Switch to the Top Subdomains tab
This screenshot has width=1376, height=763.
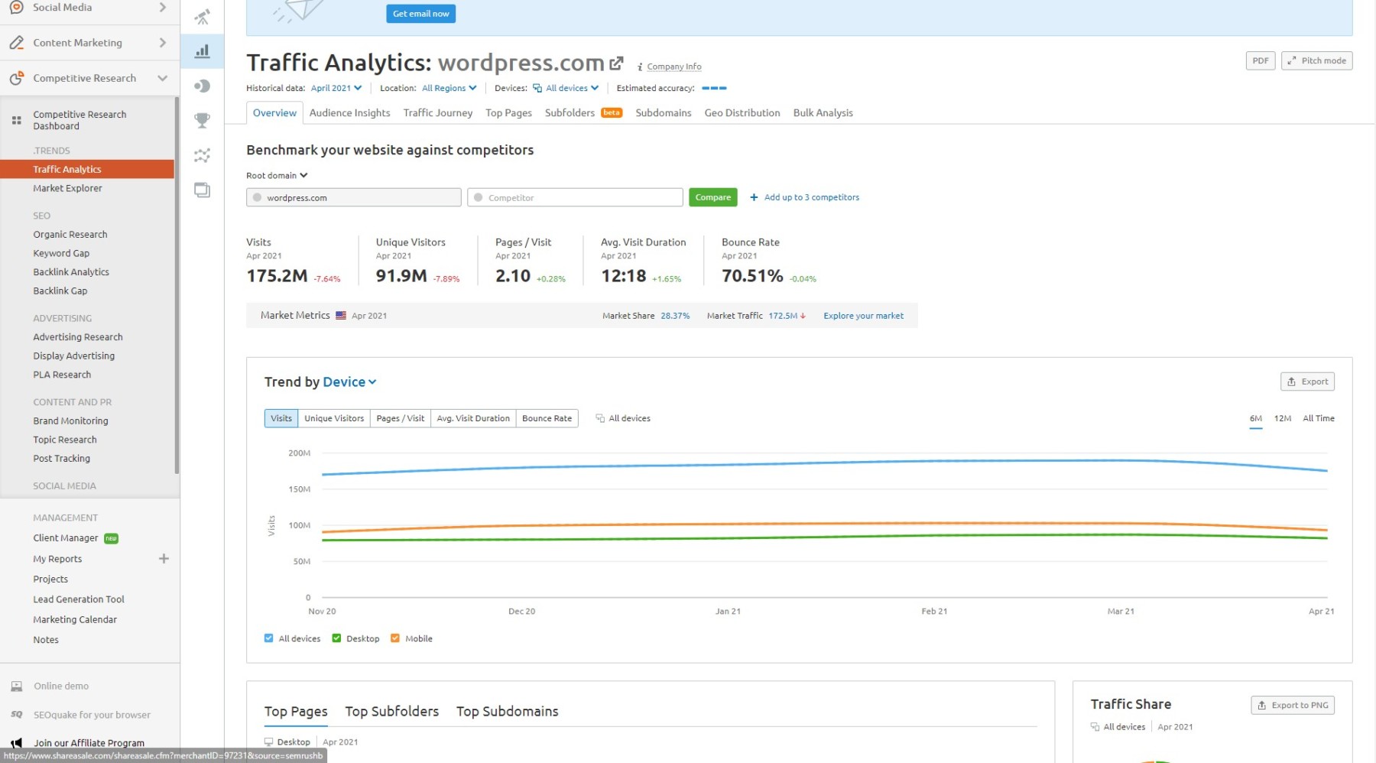(508, 712)
